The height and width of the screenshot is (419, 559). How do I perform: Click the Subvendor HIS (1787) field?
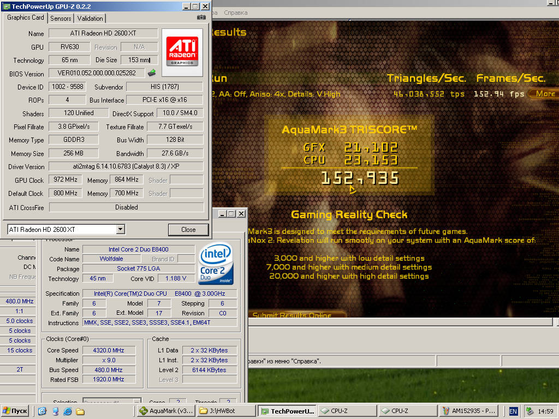point(165,87)
